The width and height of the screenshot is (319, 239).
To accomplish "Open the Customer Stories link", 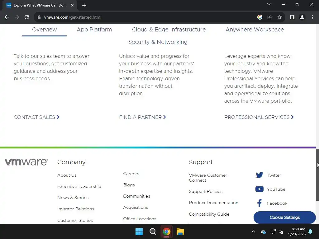I will (75, 220).
